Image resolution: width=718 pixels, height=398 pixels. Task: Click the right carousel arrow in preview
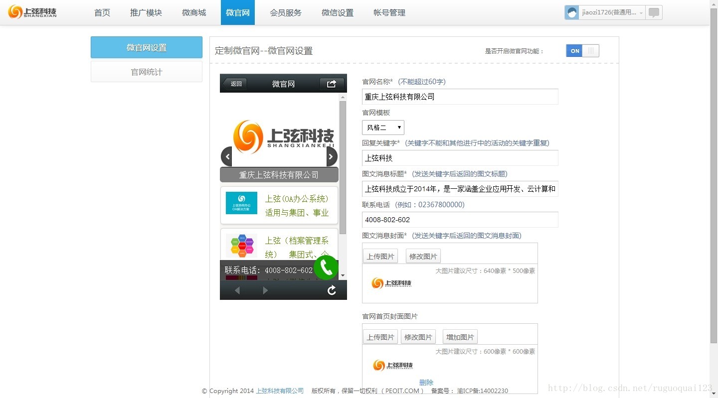click(x=332, y=156)
